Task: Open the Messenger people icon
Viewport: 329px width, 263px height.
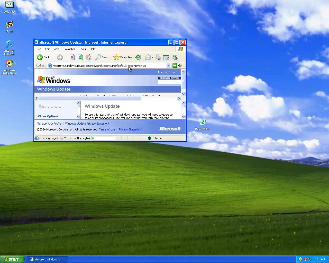Action: pyautogui.click(x=175, y=57)
